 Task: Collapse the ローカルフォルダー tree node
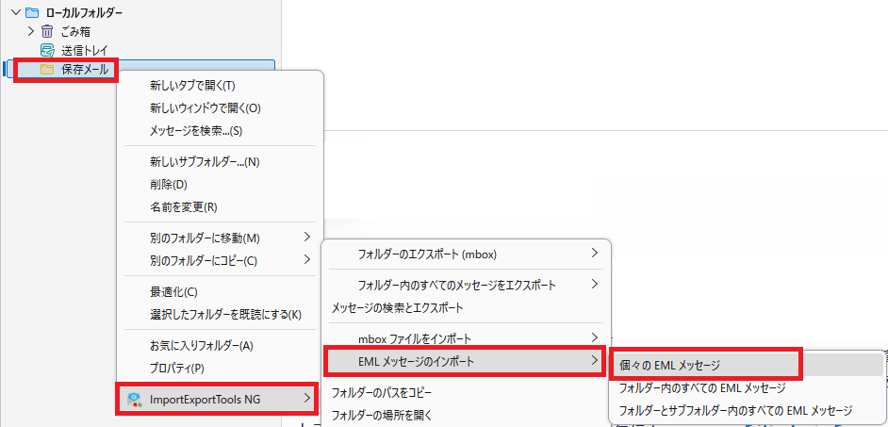click(15, 12)
